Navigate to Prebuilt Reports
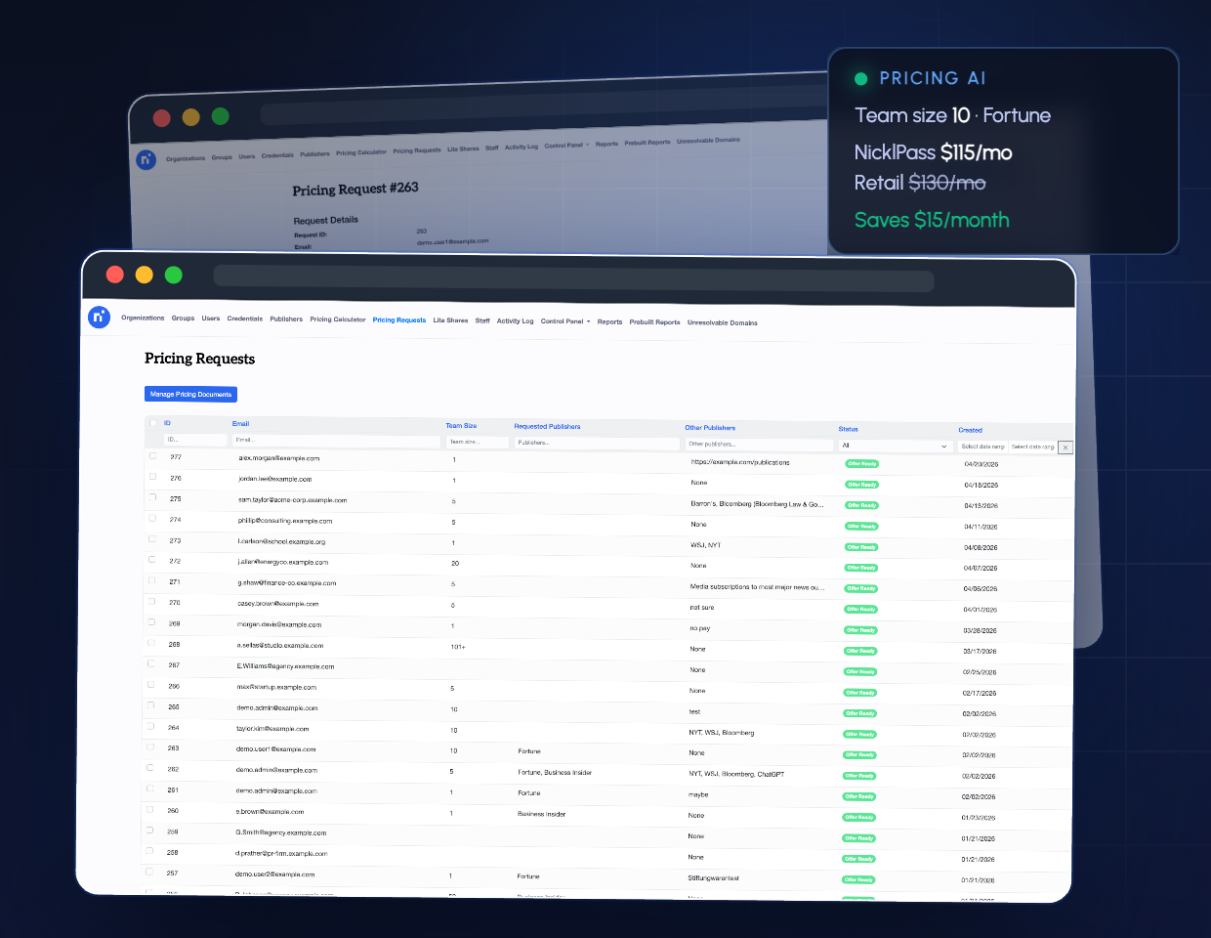 (x=653, y=320)
